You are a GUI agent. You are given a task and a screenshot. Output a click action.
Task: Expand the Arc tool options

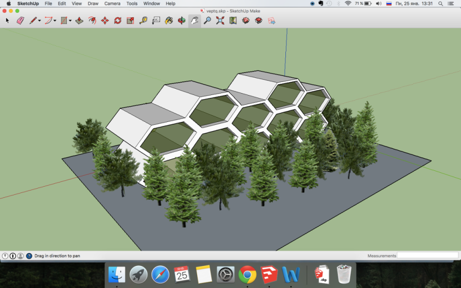tap(56, 21)
